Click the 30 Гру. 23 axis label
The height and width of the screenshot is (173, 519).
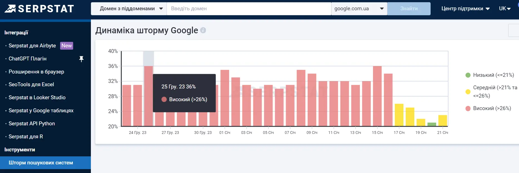pyautogui.click(x=203, y=133)
